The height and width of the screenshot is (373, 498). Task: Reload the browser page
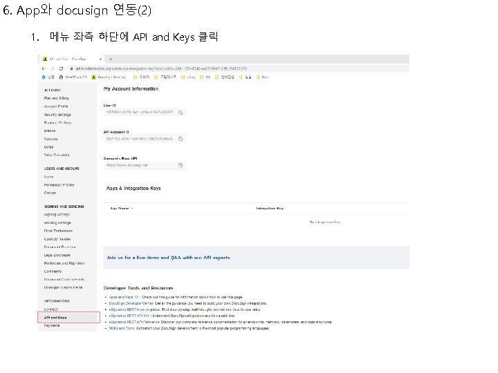pos(61,68)
